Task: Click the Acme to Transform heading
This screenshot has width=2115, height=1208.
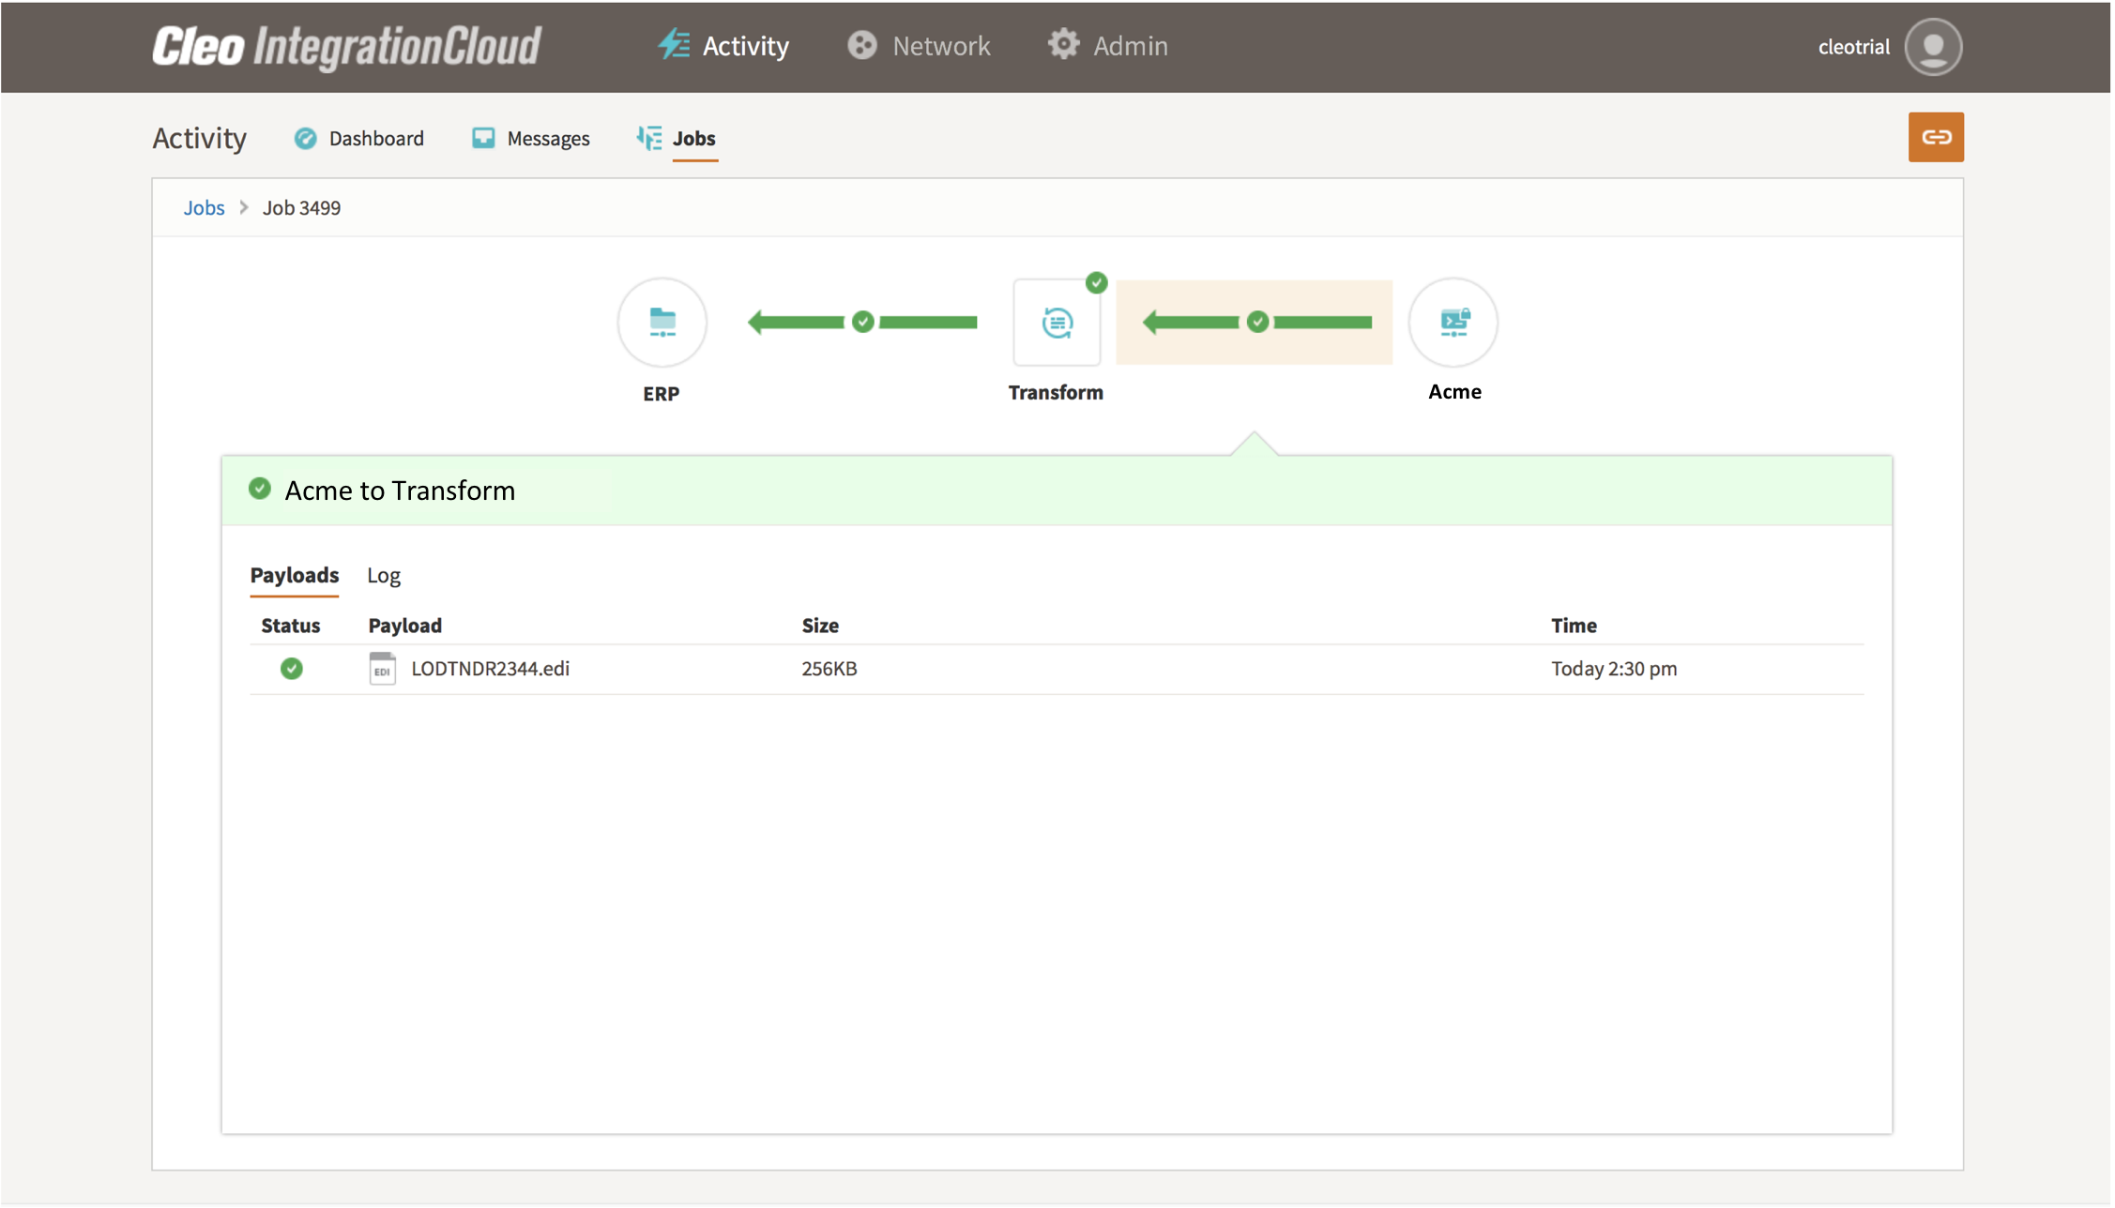Action: [x=400, y=491]
